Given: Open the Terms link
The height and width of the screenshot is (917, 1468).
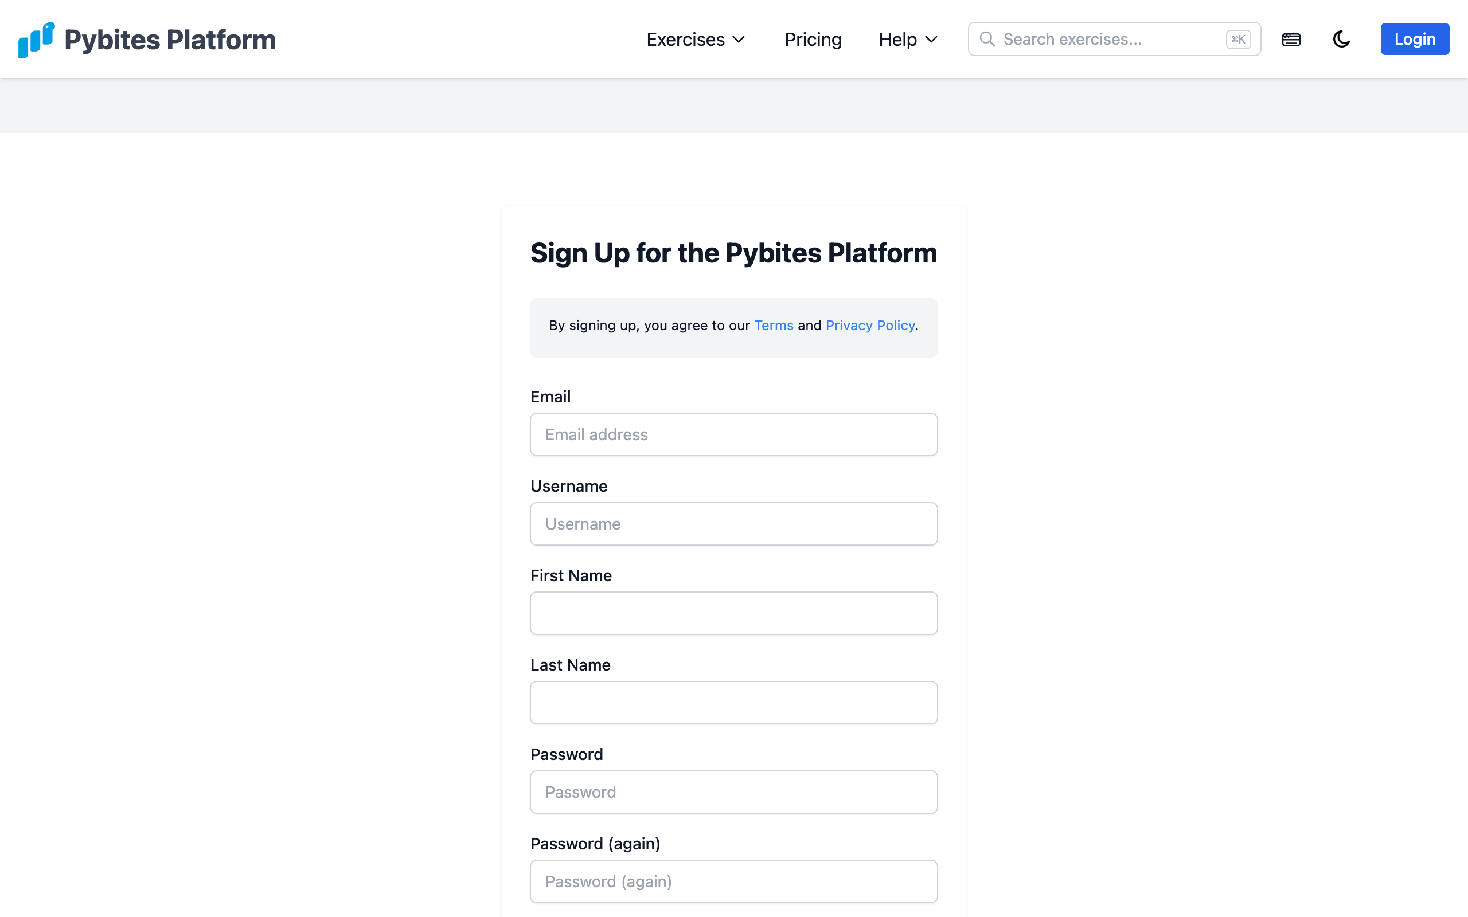Looking at the screenshot, I should [x=774, y=325].
